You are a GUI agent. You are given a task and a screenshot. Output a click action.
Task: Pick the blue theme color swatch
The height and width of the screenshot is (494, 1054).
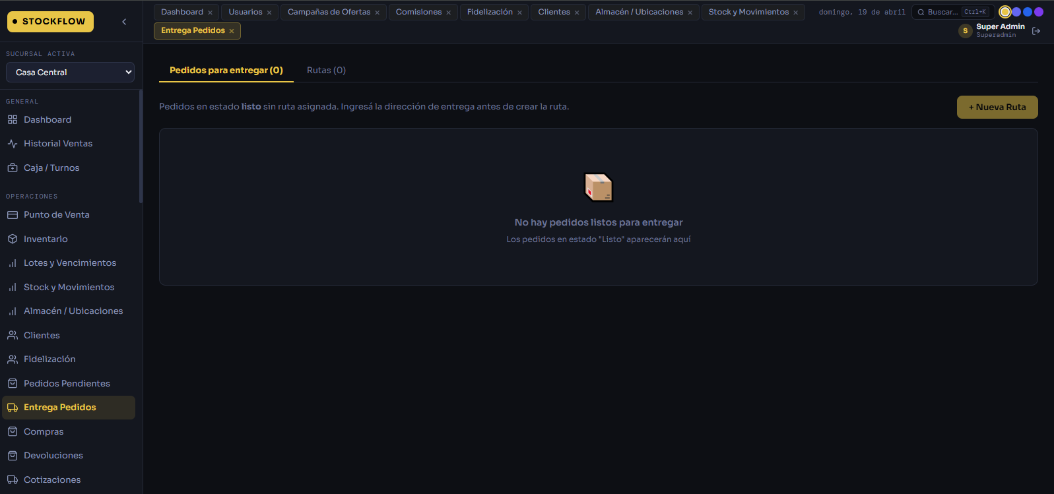[x=1028, y=12]
